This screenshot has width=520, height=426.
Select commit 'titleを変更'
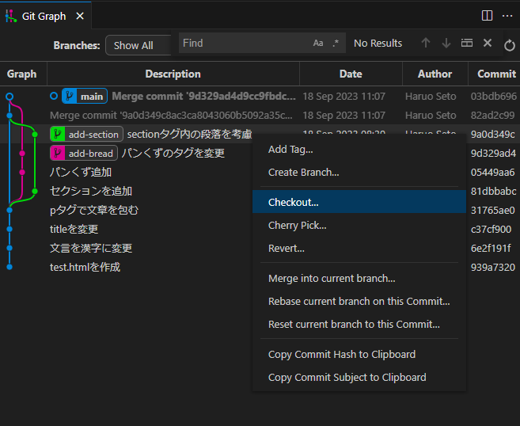[x=74, y=229]
